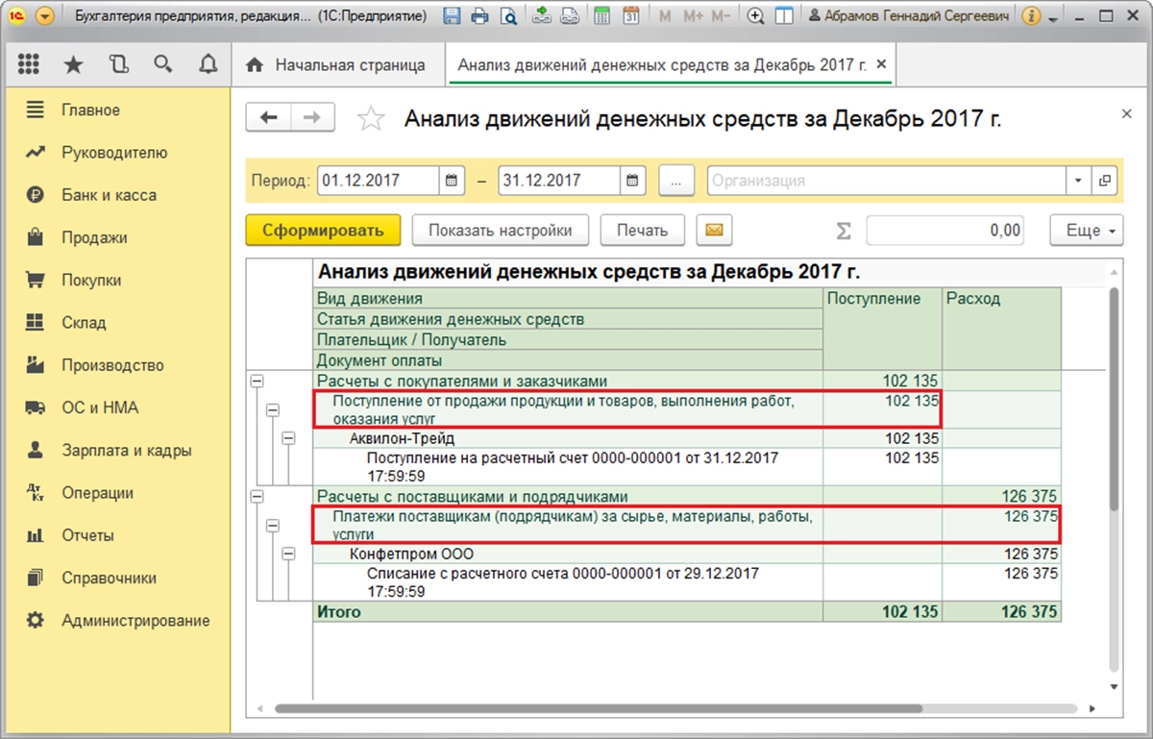Click the Save (diskette) icon in title bar
The image size is (1153, 739).
click(454, 16)
